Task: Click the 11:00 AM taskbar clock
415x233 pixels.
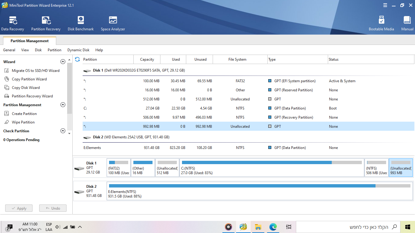Action: click(30, 227)
